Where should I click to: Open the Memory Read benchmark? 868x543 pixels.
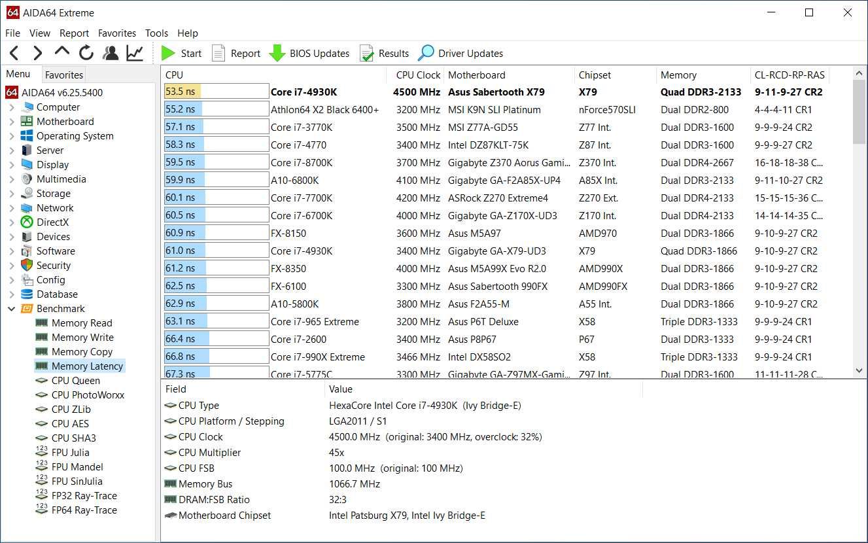point(82,323)
